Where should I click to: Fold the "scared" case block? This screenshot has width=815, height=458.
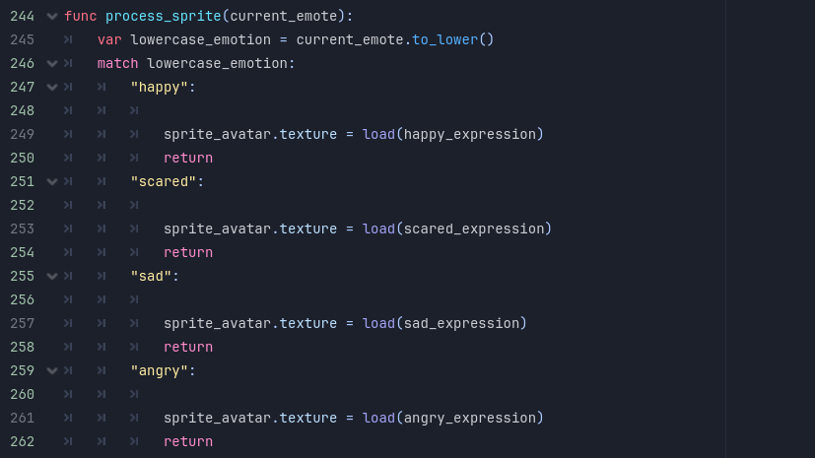point(52,181)
